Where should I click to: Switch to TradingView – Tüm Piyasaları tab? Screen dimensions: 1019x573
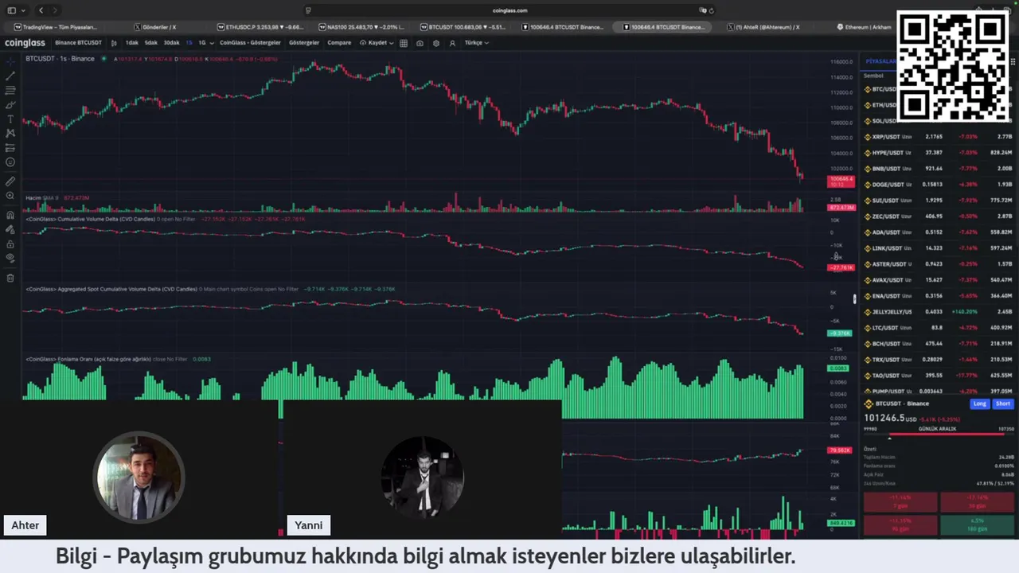click(x=56, y=27)
